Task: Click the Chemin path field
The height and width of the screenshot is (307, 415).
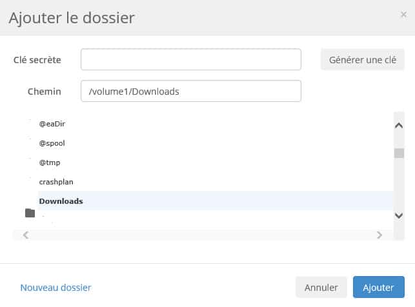Action: pos(191,91)
